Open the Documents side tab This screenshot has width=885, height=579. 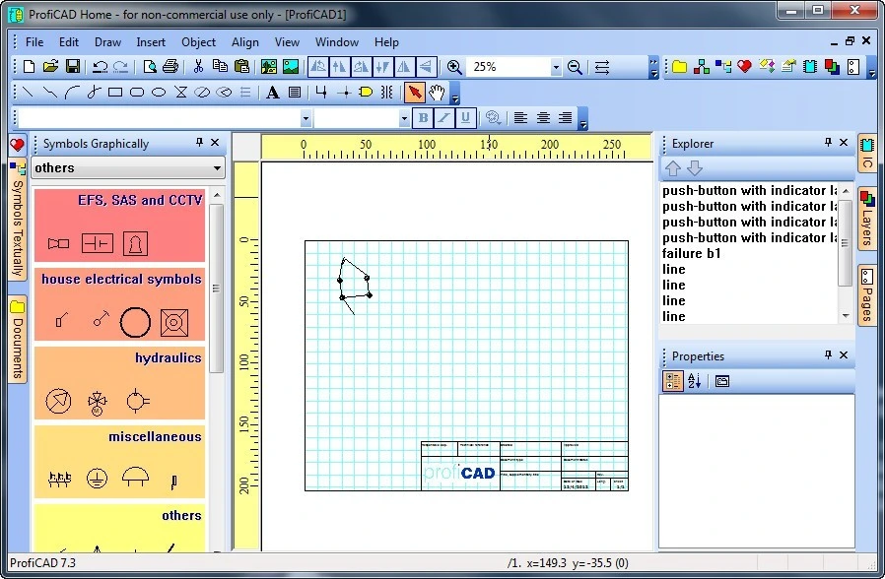18,340
